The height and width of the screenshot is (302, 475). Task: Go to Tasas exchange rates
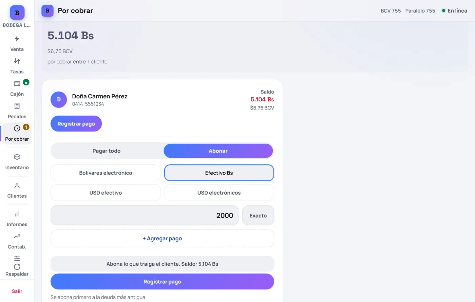[x=17, y=66]
